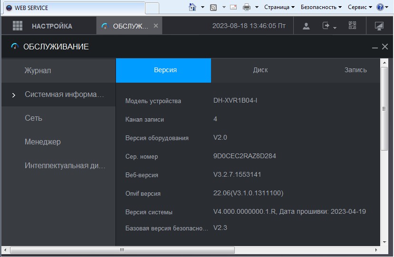Click the browser print icon
Viewport: 394px width, 257px height.
click(x=246, y=7)
